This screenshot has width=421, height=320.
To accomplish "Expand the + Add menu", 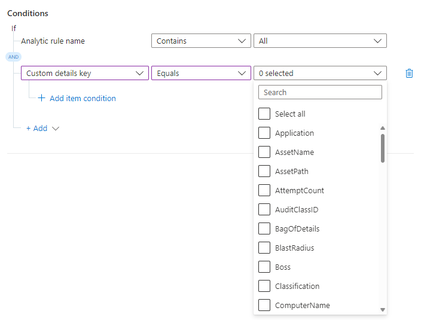I will point(42,128).
